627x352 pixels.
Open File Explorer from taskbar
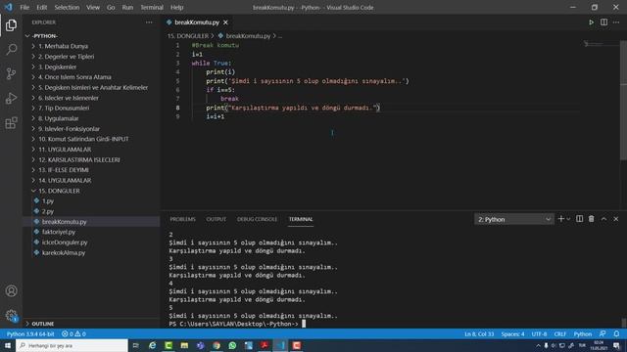pos(184,345)
